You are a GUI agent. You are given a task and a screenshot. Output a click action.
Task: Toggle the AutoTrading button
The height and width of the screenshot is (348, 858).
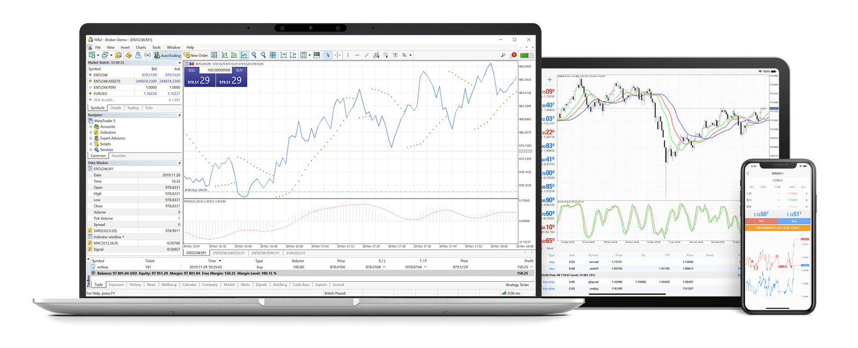coord(167,55)
